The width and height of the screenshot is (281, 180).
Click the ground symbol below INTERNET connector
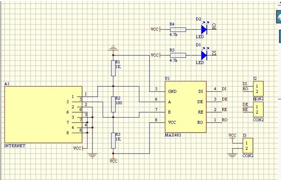click(92, 156)
